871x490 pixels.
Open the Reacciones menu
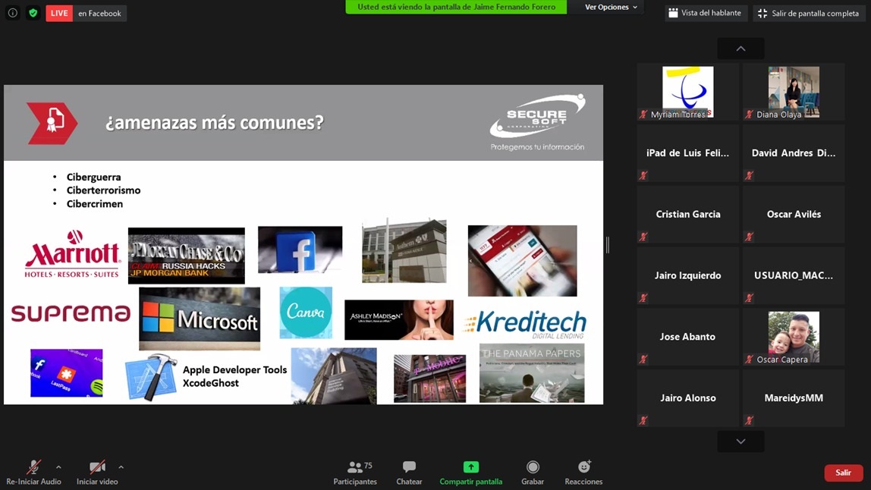tap(583, 473)
